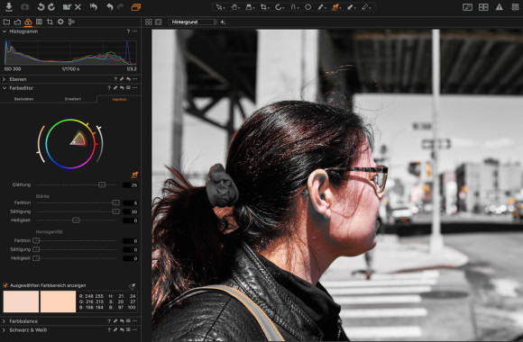The image size is (523, 342).
Task: Select the apply adjustments arrow tool
Action: pos(351,7)
